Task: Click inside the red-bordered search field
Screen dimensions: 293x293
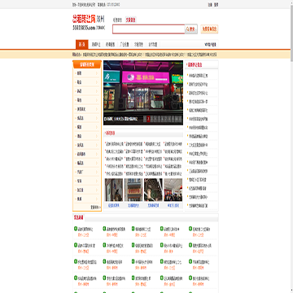Action: 149,29
